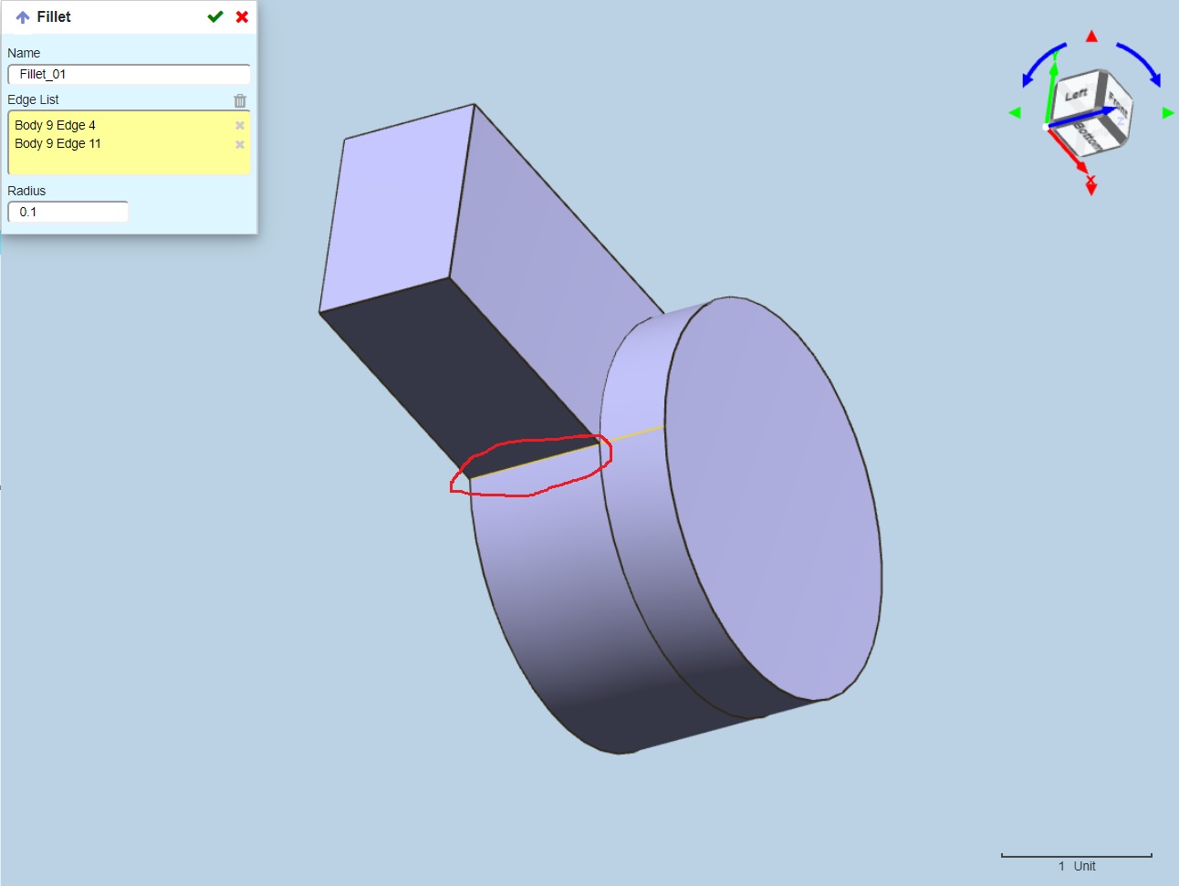Click the large circular end face of cylinder
This screenshot has height=886, width=1179.
pyautogui.click(x=776, y=497)
